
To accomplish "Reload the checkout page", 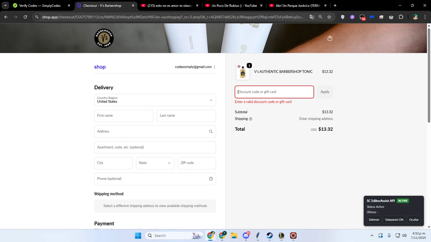I will [x=25, y=17].
